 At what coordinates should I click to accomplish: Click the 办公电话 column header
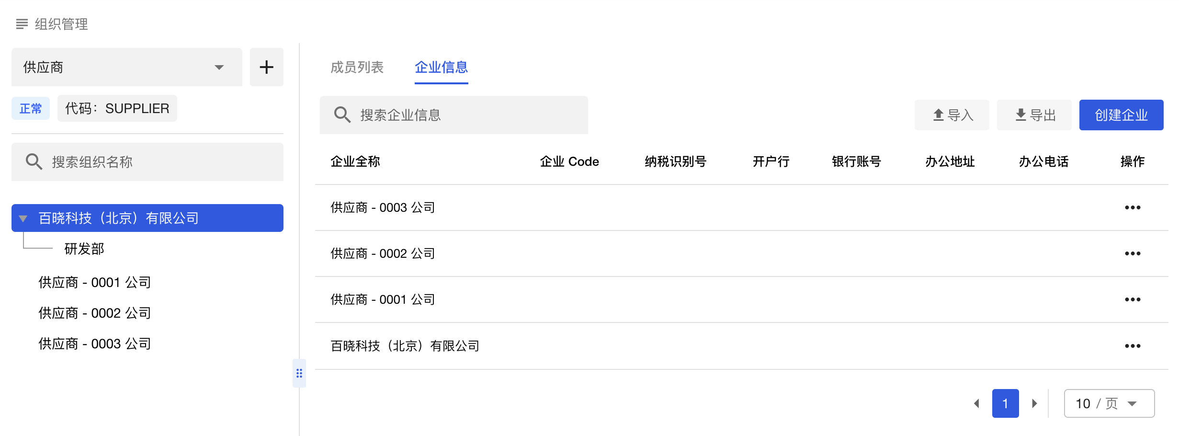point(1044,161)
